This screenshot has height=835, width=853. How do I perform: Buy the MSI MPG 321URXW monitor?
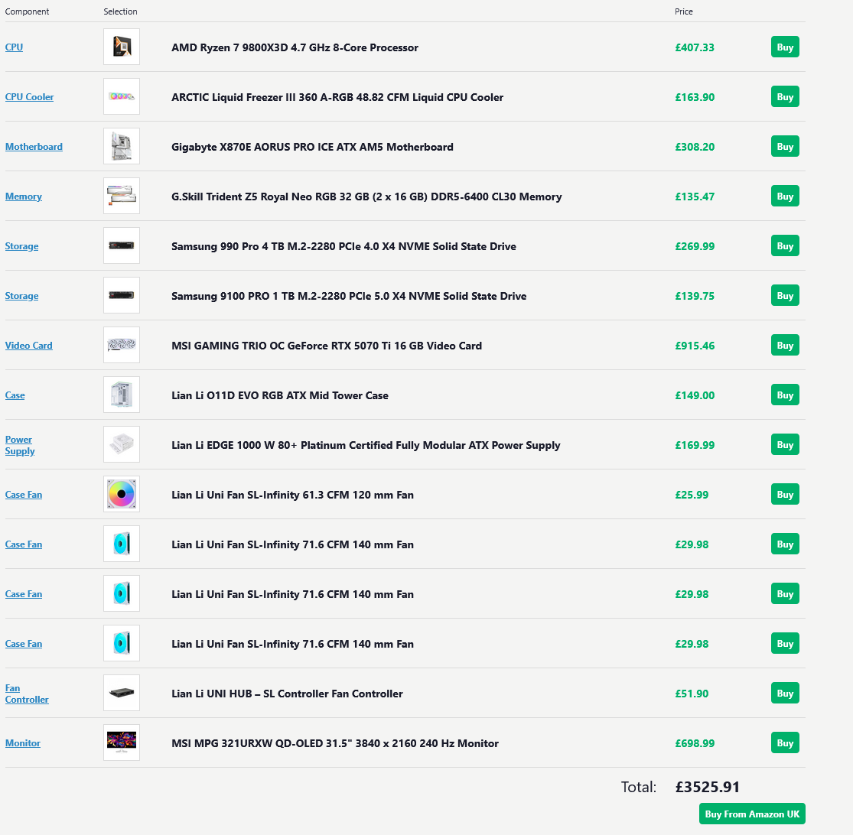coord(785,743)
